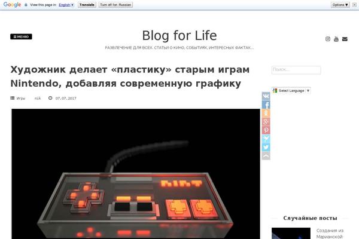Click the clock icon beside the date
This screenshot has width=359, height=239.
(50, 98)
